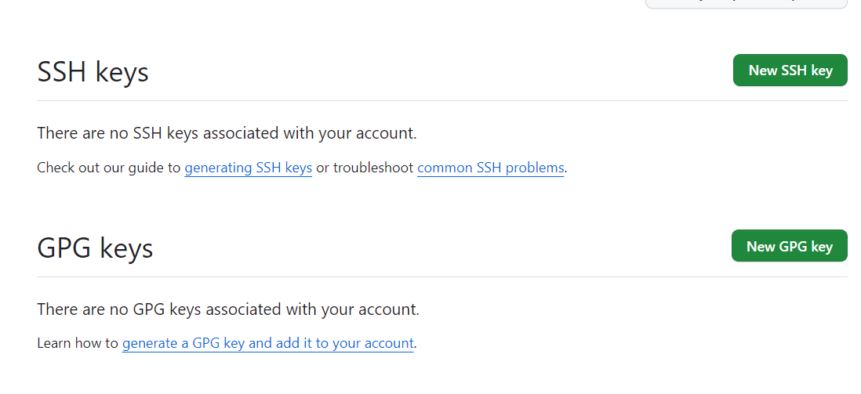Click the "Check out our guide to" text
The height and width of the screenshot is (394, 861).
coord(109,168)
